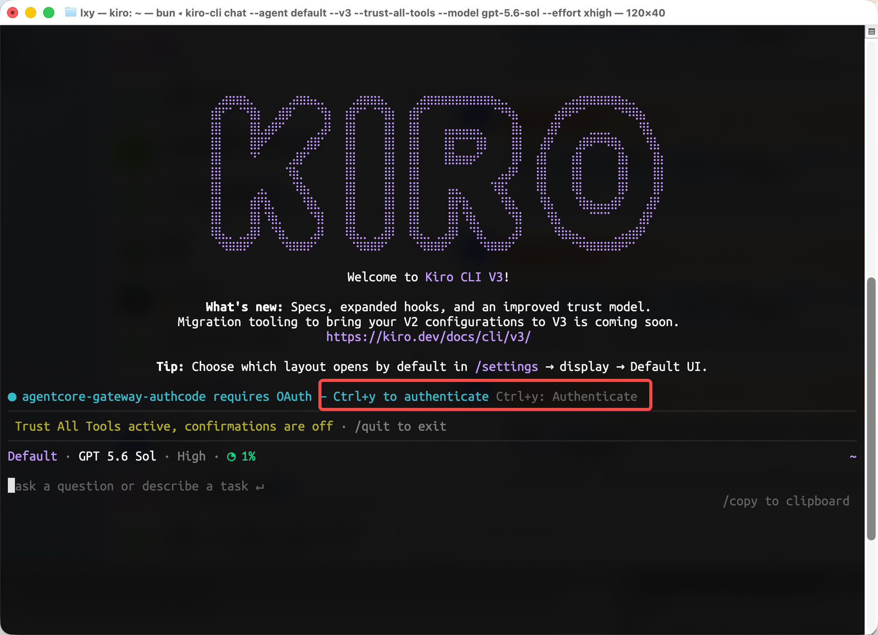878x635 pixels.
Task: Click the 'Kiro CLI V3' welcome text
Action: (464, 277)
